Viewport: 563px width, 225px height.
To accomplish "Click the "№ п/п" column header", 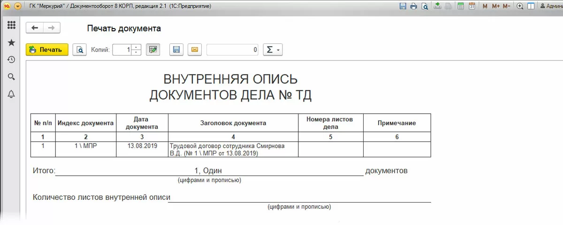I will click(x=43, y=123).
